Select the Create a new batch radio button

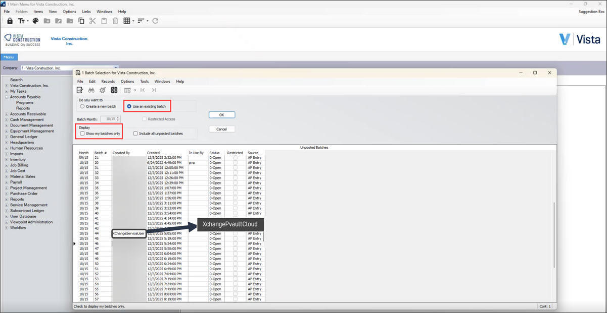pyautogui.click(x=82, y=106)
